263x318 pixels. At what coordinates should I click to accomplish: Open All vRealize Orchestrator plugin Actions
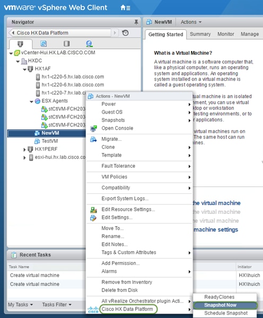click(139, 301)
